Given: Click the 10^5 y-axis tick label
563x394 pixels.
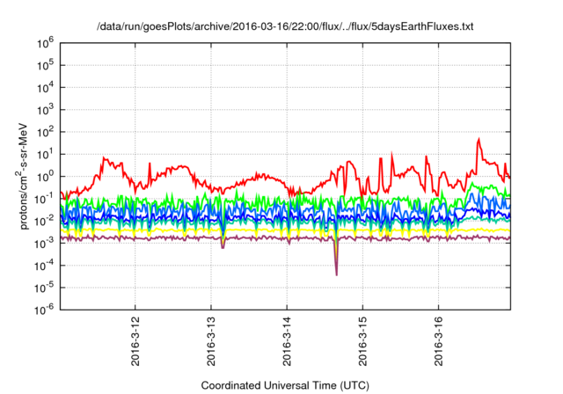Looking at the screenshot, I should [45, 66].
